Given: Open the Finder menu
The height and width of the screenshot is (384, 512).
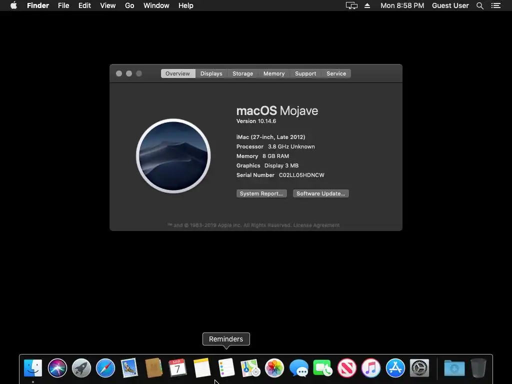Looking at the screenshot, I should click(x=38, y=5).
